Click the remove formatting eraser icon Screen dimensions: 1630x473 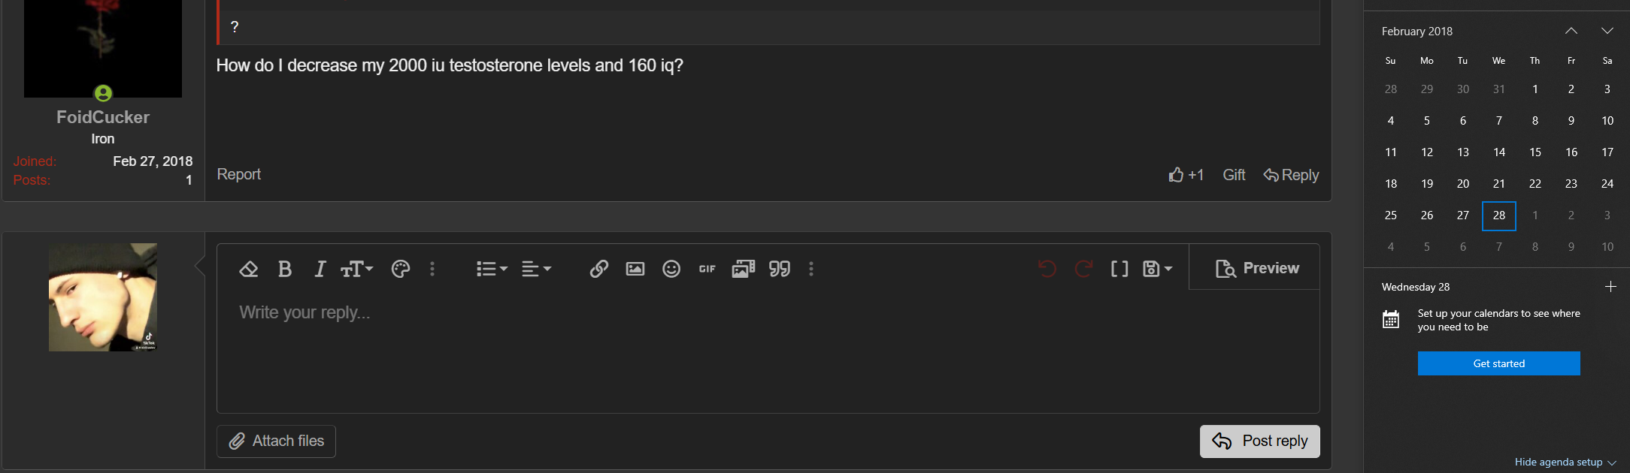[249, 269]
